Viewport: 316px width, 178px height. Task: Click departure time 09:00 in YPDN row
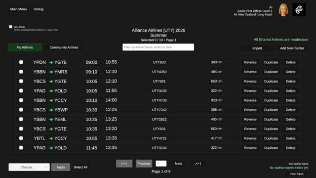pos(91,63)
